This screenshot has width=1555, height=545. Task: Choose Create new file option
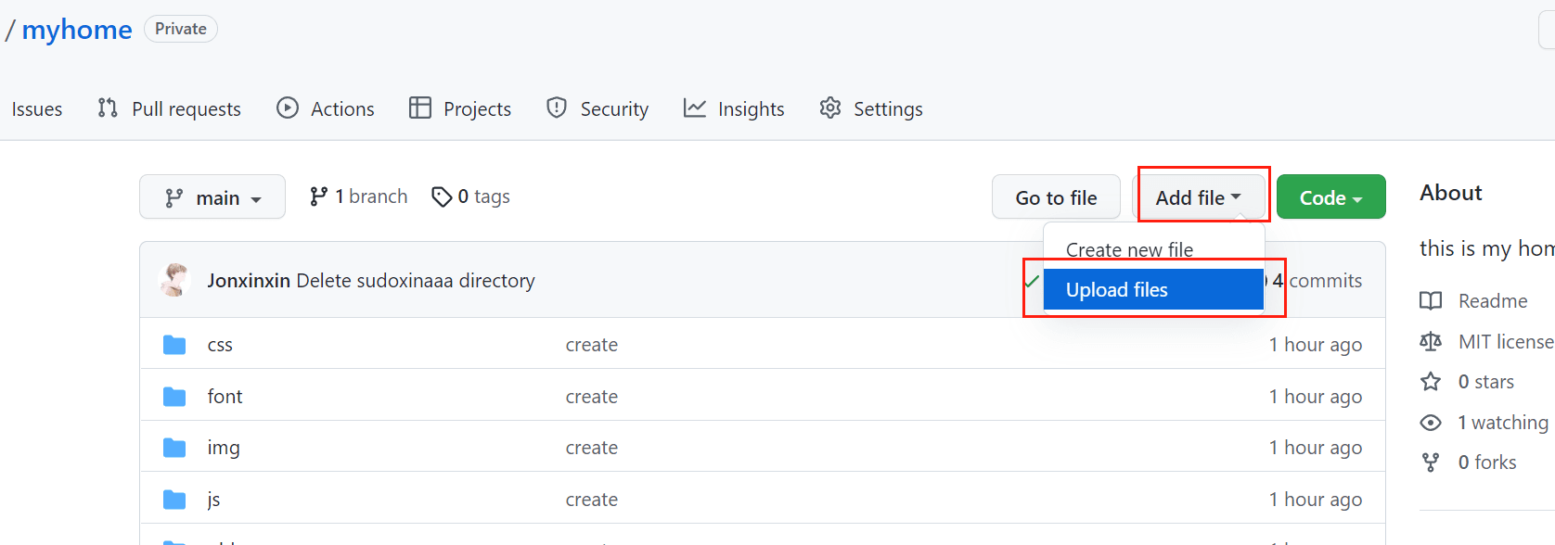point(1129,249)
